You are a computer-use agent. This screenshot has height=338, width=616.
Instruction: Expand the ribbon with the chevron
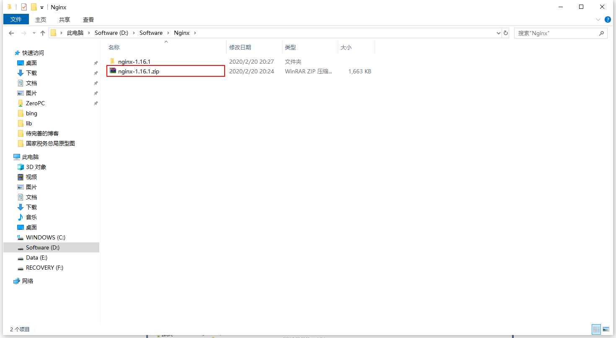point(598,20)
